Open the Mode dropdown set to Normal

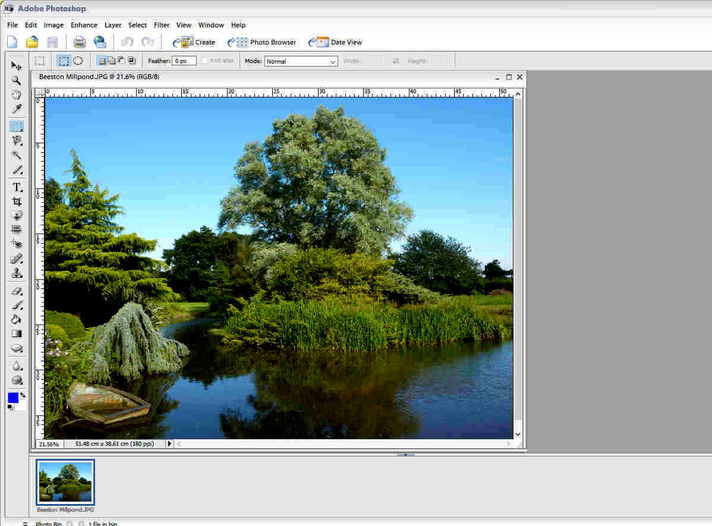[301, 61]
